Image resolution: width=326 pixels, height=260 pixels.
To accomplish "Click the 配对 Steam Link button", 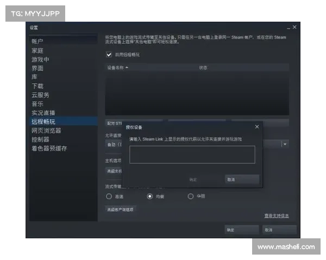I will [114, 123].
